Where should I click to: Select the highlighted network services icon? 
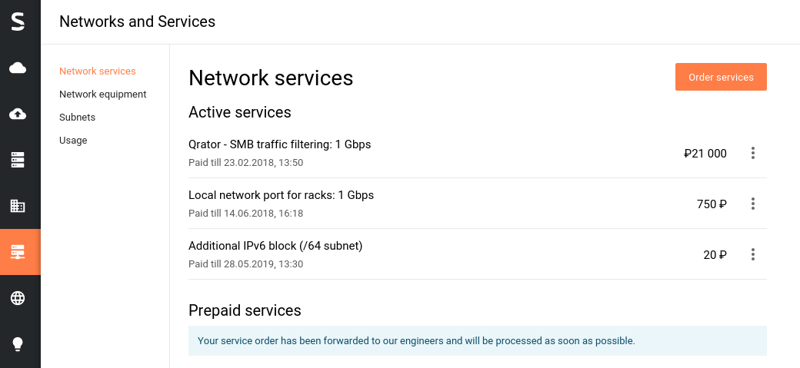[20, 252]
